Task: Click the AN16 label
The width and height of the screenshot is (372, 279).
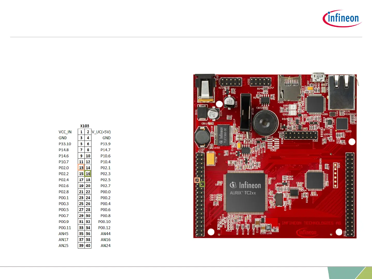Action: click(106, 239)
